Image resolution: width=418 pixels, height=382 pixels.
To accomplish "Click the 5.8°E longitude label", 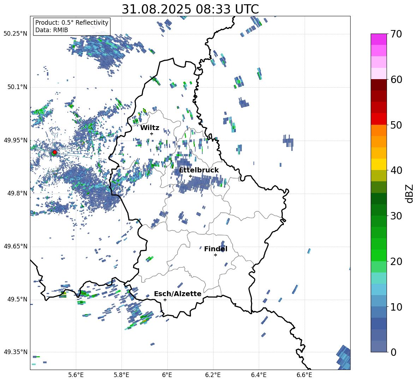I will tap(121, 375).
